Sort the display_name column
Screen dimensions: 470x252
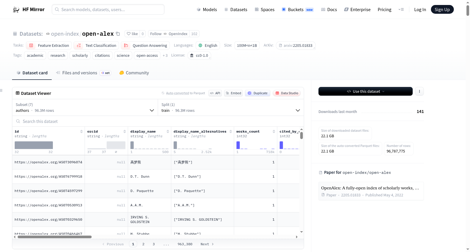(168, 131)
